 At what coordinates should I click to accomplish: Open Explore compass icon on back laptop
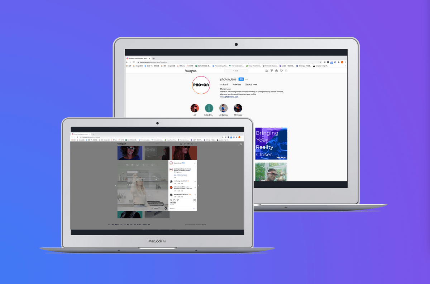coord(277,71)
